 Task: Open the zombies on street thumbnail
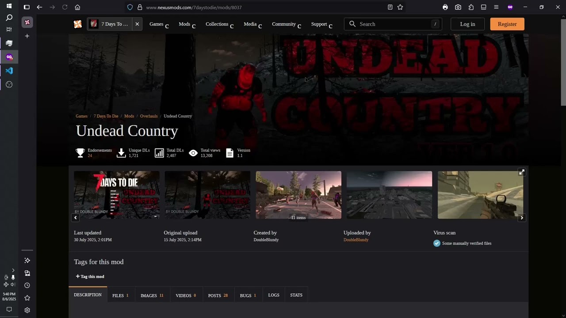(x=298, y=195)
